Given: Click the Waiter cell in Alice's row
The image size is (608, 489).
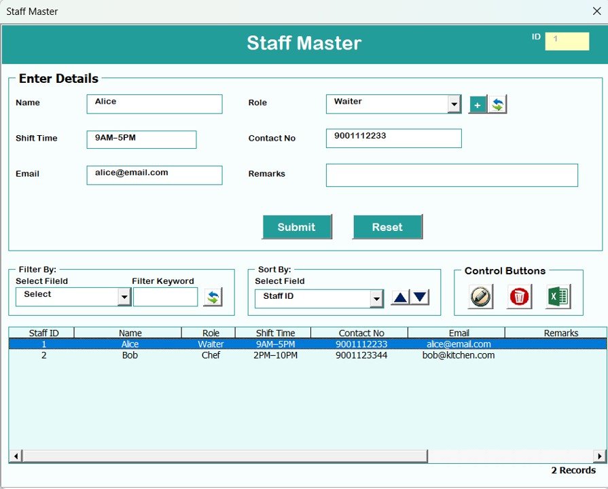Looking at the screenshot, I should point(211,344).
